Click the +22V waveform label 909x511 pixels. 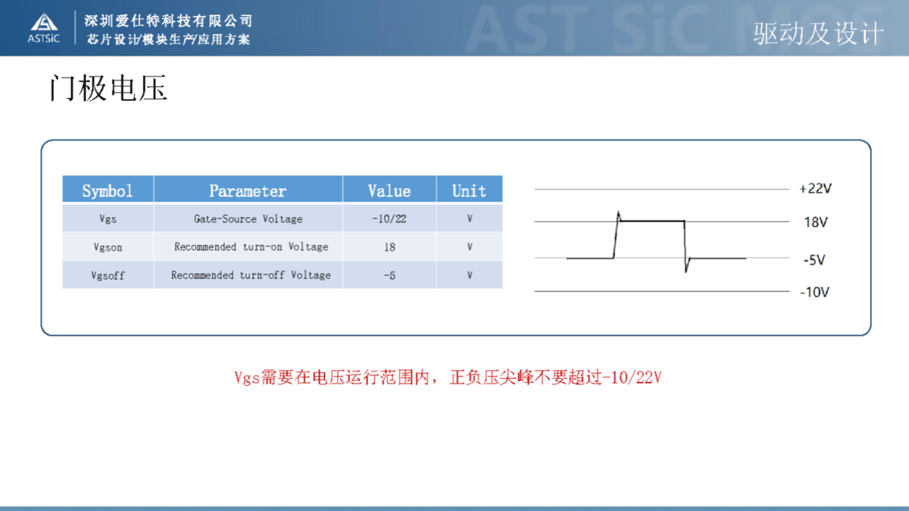815,189
